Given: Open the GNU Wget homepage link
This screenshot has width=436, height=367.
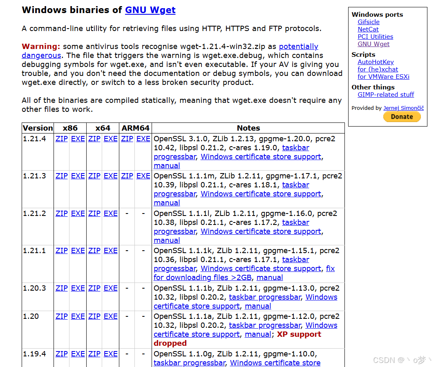Looking at the screenshot, I should [x=150, y=10].
